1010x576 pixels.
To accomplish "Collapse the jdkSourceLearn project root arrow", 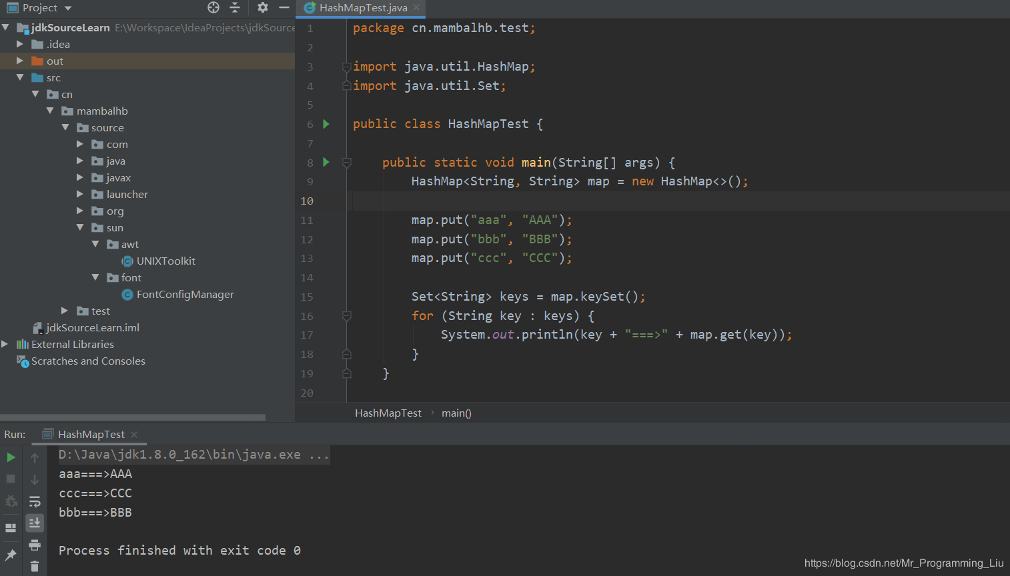I will 6,27.
